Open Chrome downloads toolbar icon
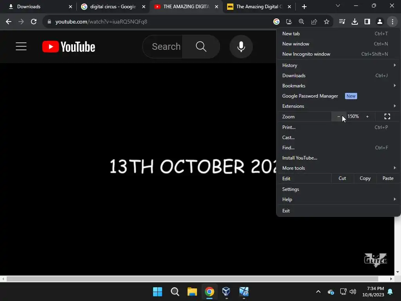 [x=355, y=22]
